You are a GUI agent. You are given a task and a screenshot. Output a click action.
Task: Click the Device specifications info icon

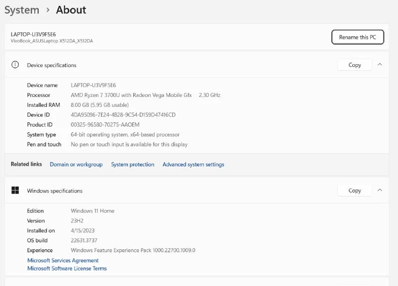[x=15, y=65]
